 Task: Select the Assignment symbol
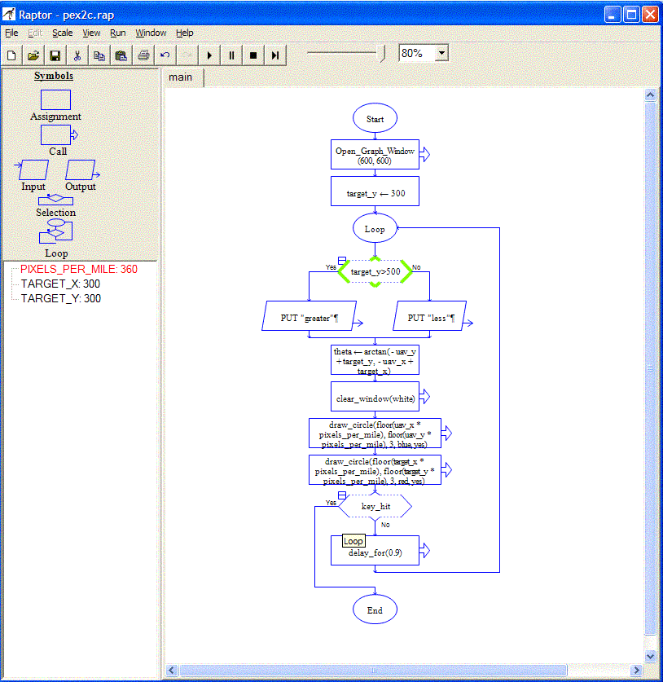pos(55,100)
